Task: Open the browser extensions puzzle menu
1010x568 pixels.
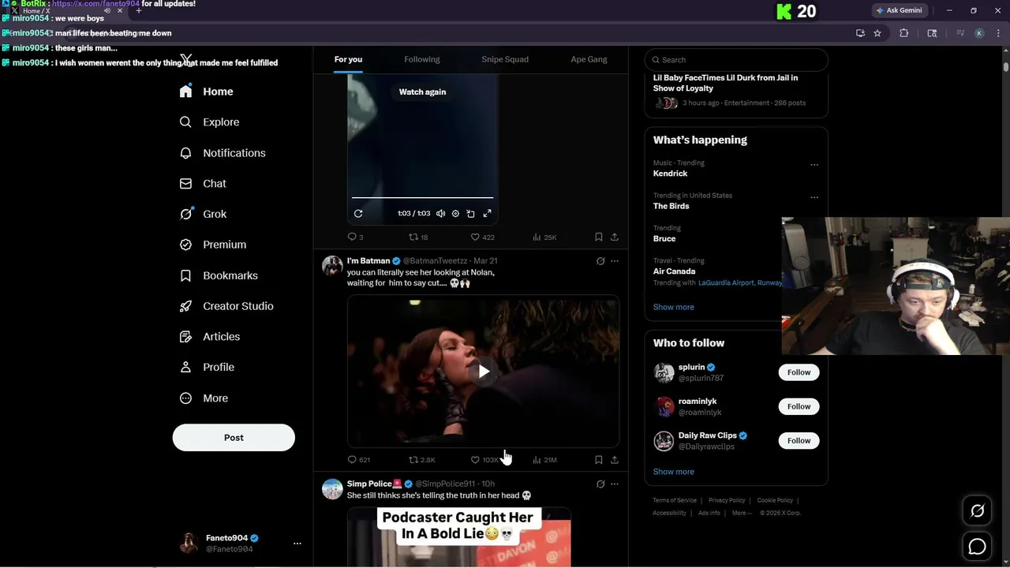Action: click(x=904, y=33)
